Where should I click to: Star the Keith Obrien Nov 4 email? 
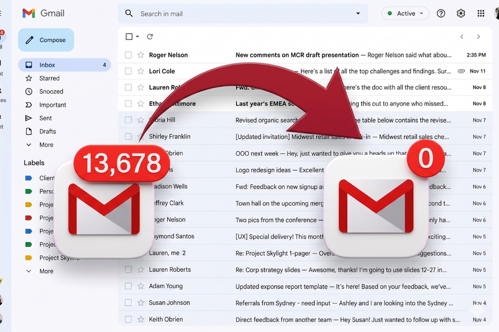click(x=141, y=320)
